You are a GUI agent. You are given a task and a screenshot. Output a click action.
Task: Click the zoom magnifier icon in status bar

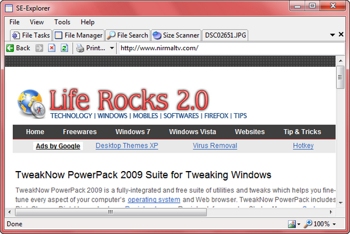(308, 224)
